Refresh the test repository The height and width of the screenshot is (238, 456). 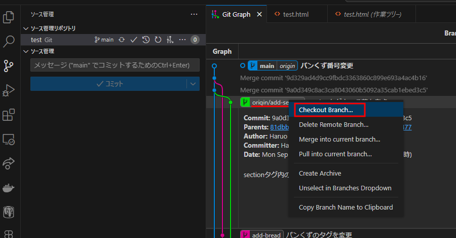(x=158, y=40)
